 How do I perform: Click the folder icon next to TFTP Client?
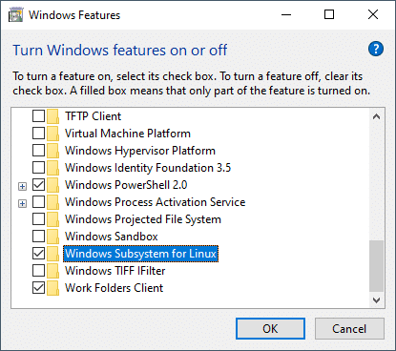52,116
